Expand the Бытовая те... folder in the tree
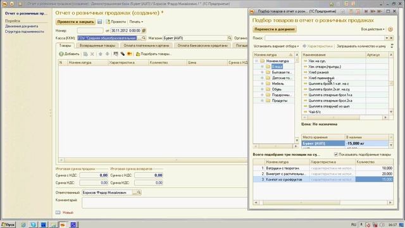This screenshot has height=228, width=405. pos(262,72)
